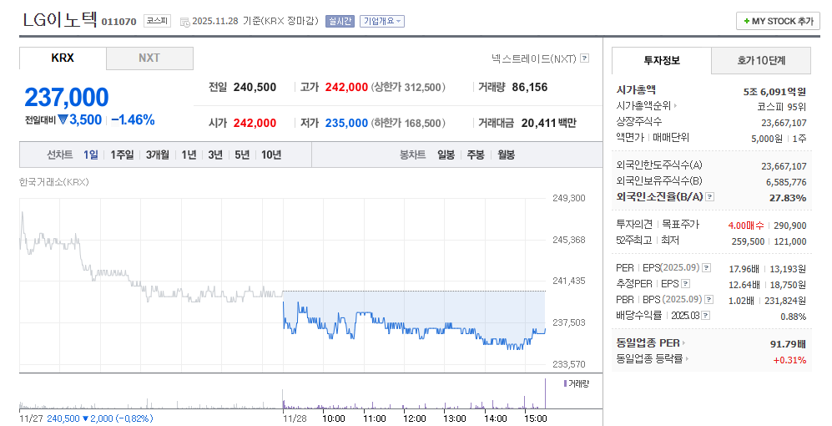Screen dimensions: 832x426
Task: Select the 호가10단계 tab
Action: (x=761, y=60)
